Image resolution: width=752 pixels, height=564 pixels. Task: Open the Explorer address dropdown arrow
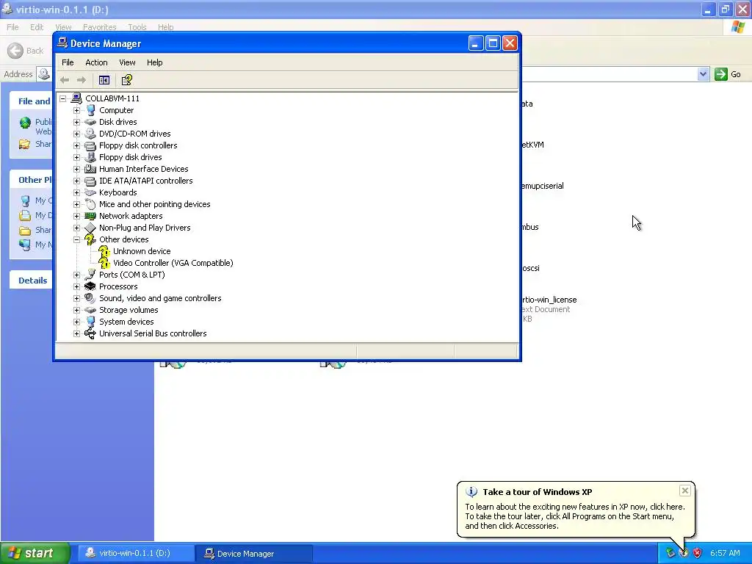point(703,74)
